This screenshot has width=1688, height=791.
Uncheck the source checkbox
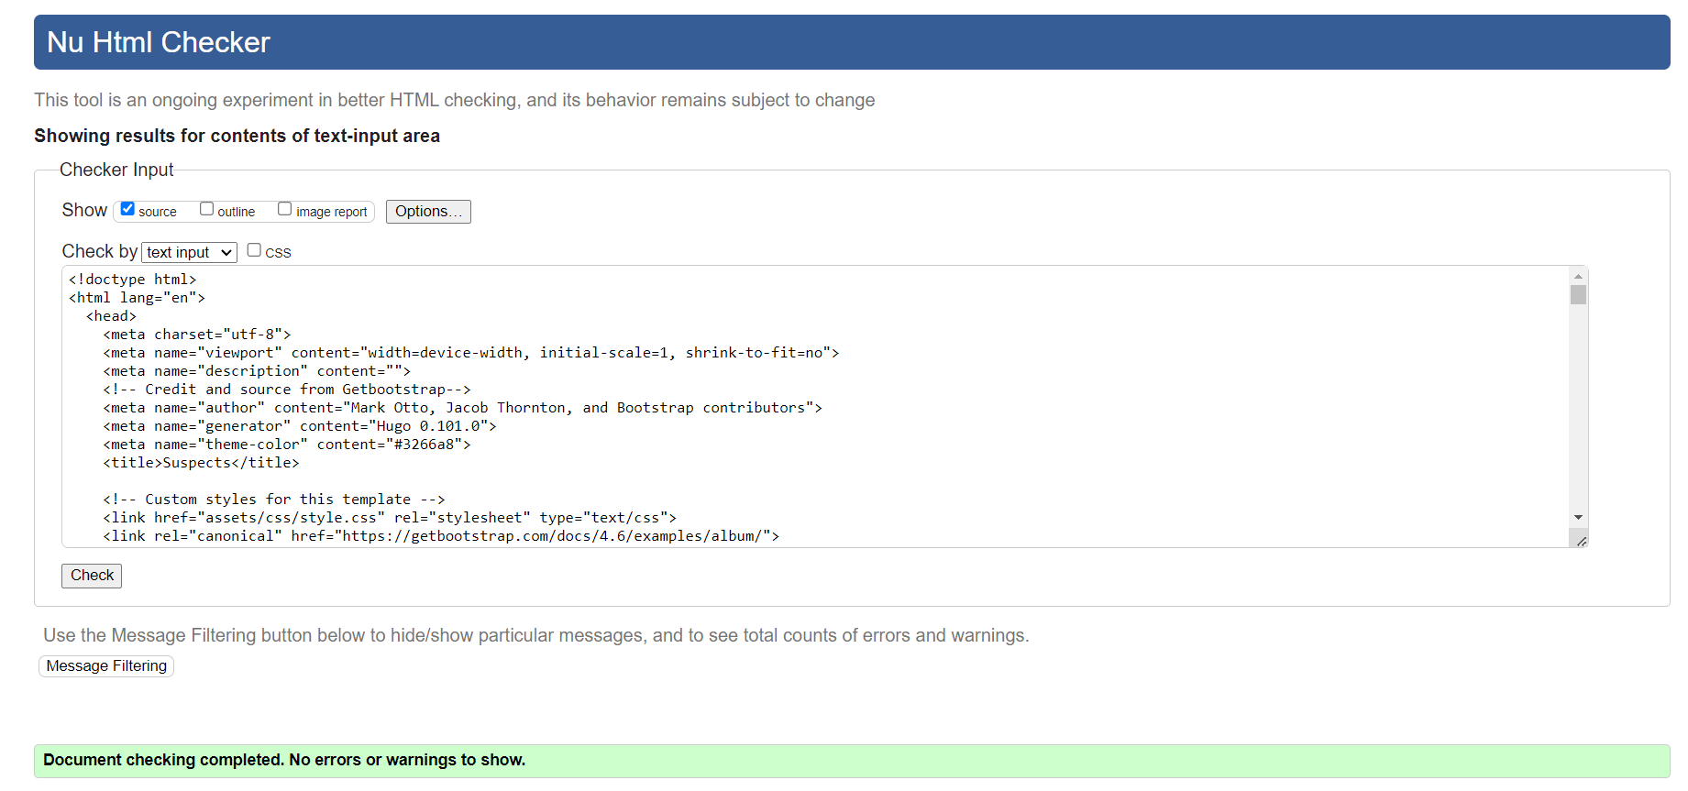point(127,209)
